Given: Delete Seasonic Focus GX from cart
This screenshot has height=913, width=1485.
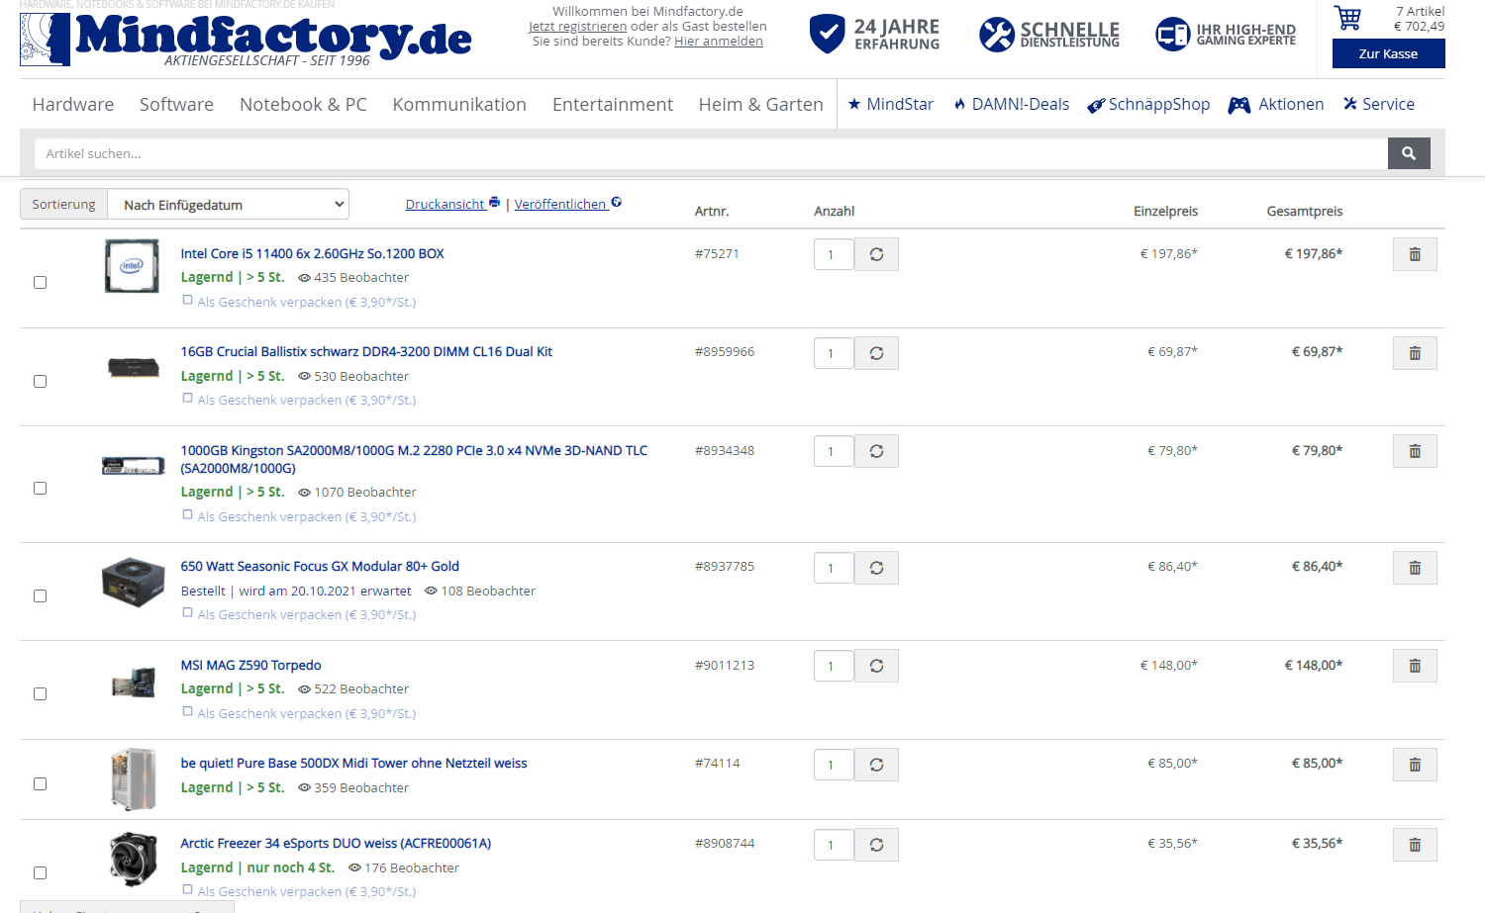Looking at the screenshot, I should click(1415, 568).
